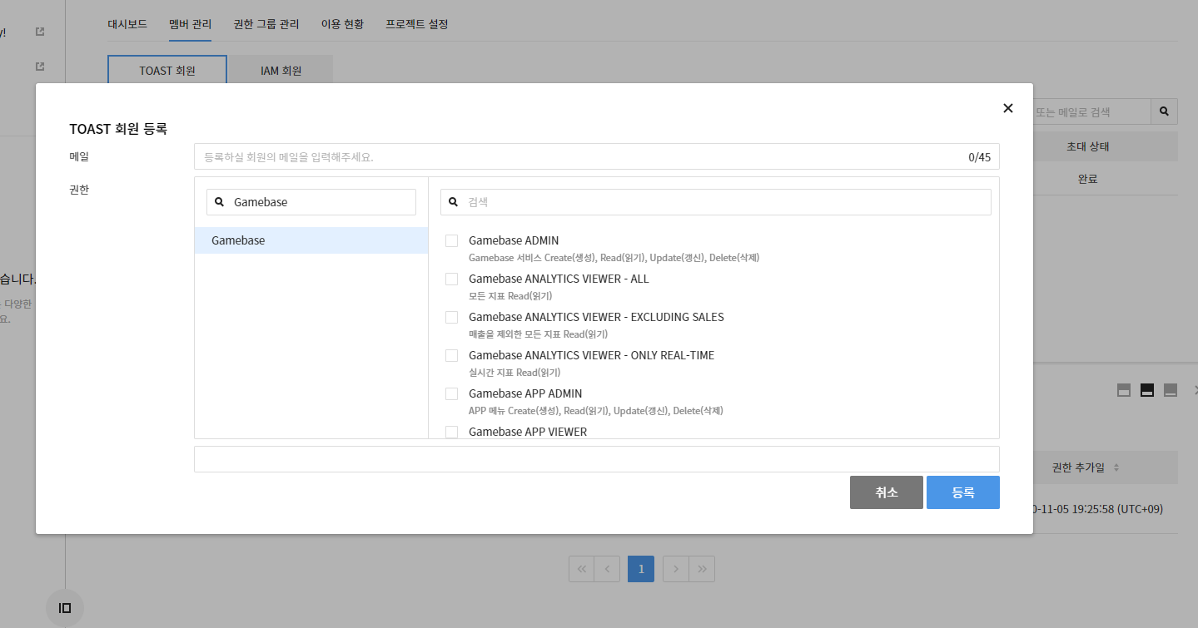Open the 멤버 관리 tab
This screenshot has height=628, width=1198.
190,24
